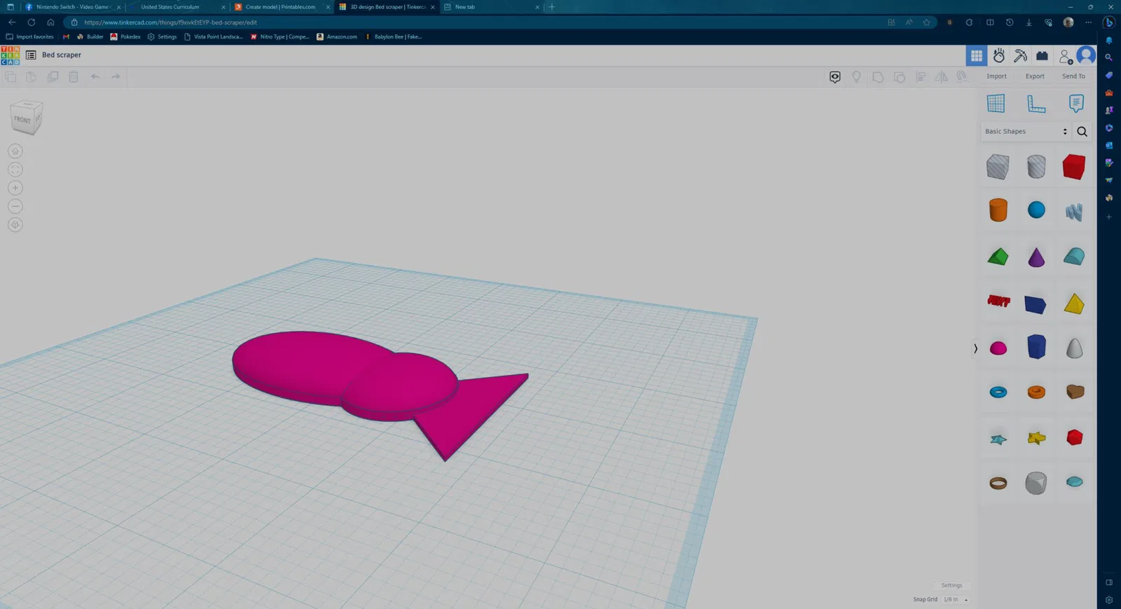
Task: Click the Align tool icon
Action: coord(921,77)
